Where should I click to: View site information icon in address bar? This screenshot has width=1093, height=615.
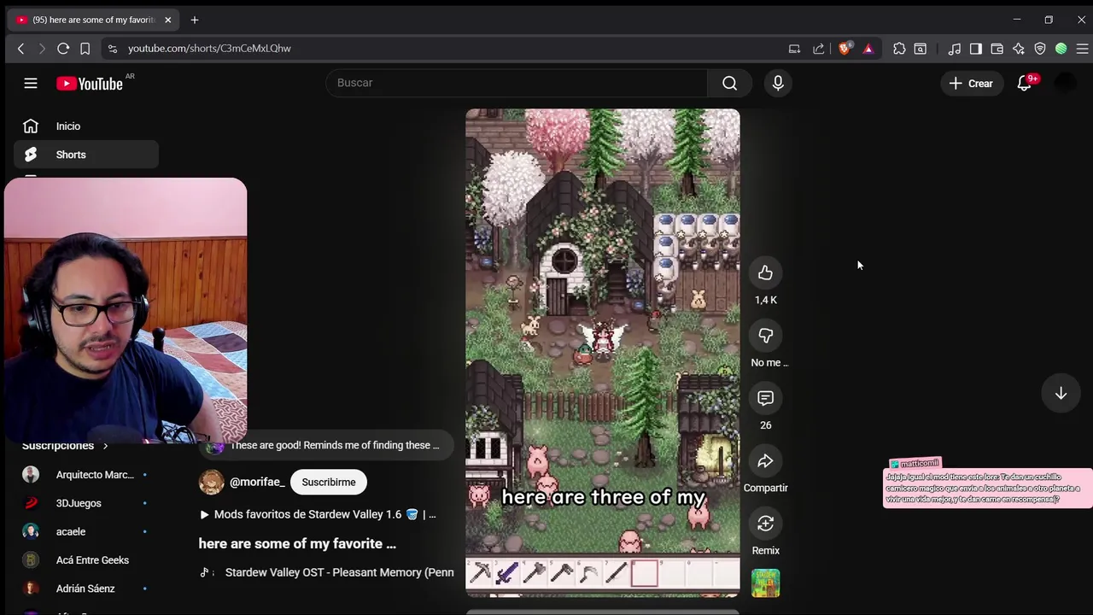[113, 49]
